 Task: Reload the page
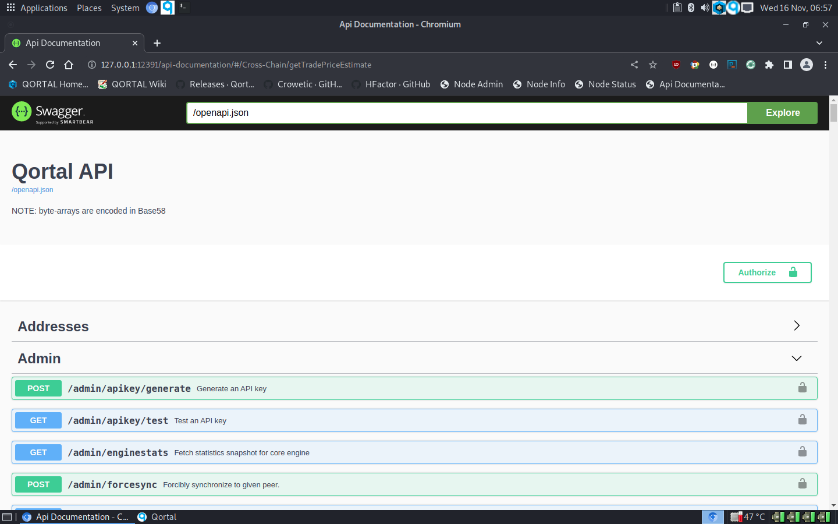50,65
